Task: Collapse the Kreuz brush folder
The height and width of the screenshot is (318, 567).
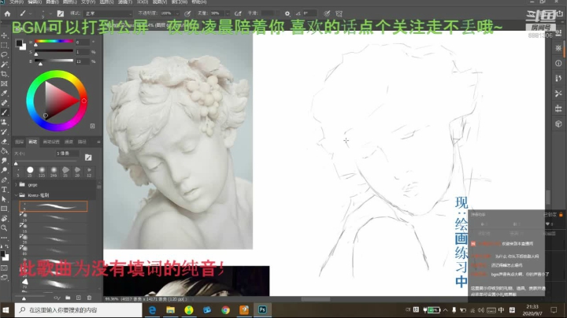Action: coord(16,195)
